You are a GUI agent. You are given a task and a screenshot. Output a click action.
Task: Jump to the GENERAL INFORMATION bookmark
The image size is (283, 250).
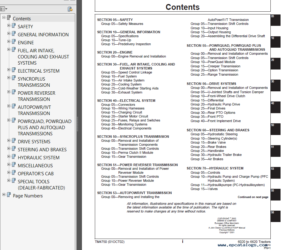tap(43, 34)
